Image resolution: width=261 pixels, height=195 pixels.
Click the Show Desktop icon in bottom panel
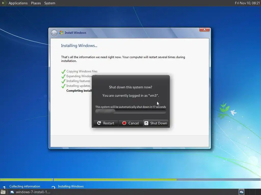pos(3,192)
